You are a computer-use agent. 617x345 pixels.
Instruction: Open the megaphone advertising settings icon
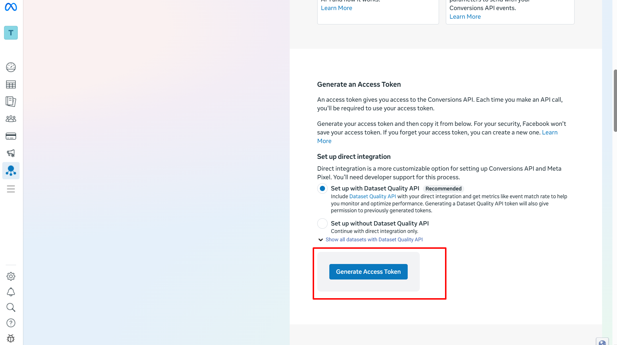pyautogui.click(x=11, y=153)
